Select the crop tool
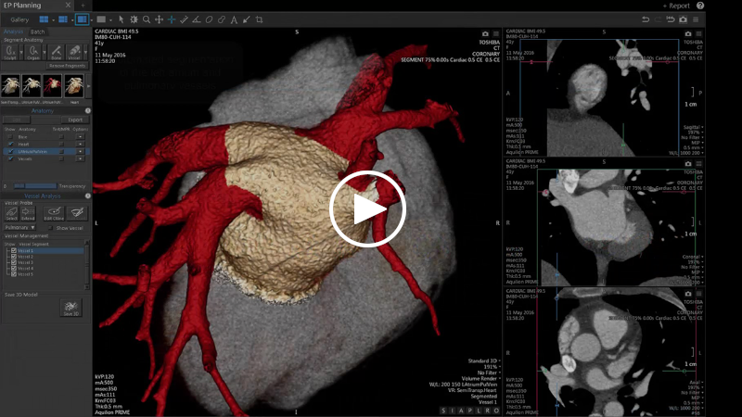The height and width of the screenshot is (417, 742). (260, 19)
